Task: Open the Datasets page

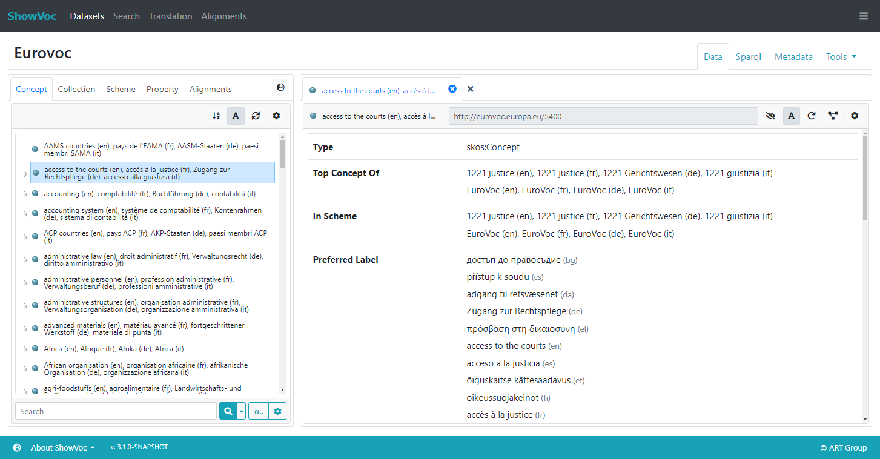Action: pos(87,16)
